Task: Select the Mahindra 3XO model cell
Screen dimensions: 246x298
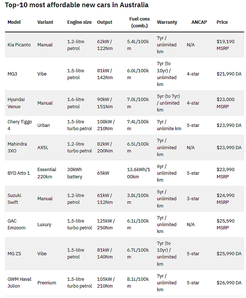Action: [17, 147]
